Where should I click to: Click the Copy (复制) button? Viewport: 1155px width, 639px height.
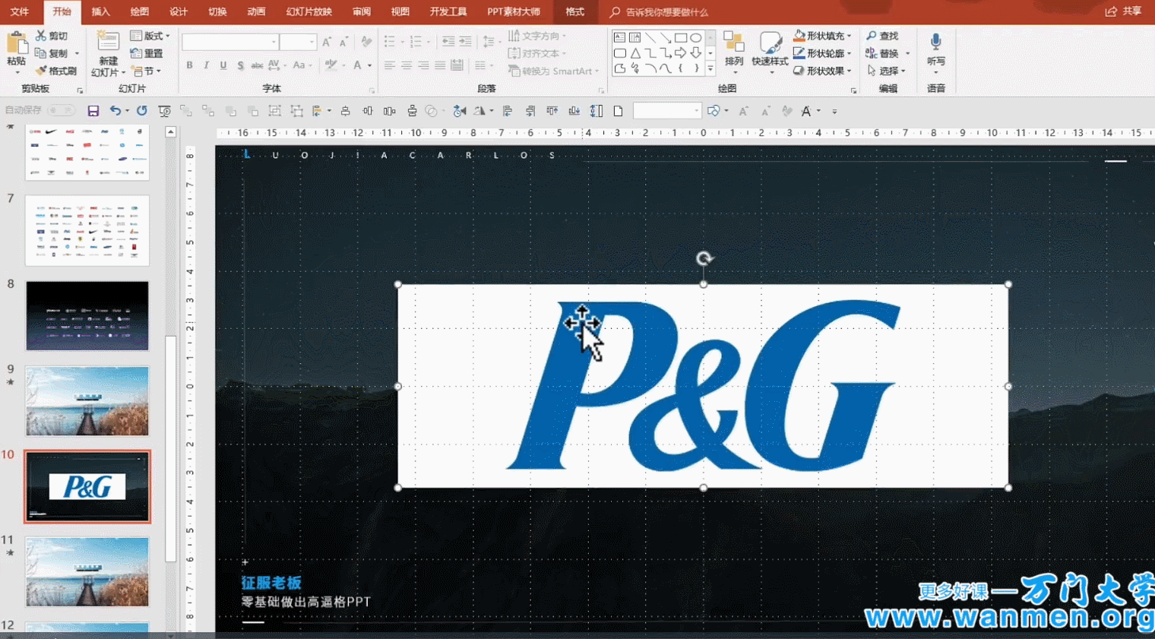pyautogui.click(x=51, y=53)
